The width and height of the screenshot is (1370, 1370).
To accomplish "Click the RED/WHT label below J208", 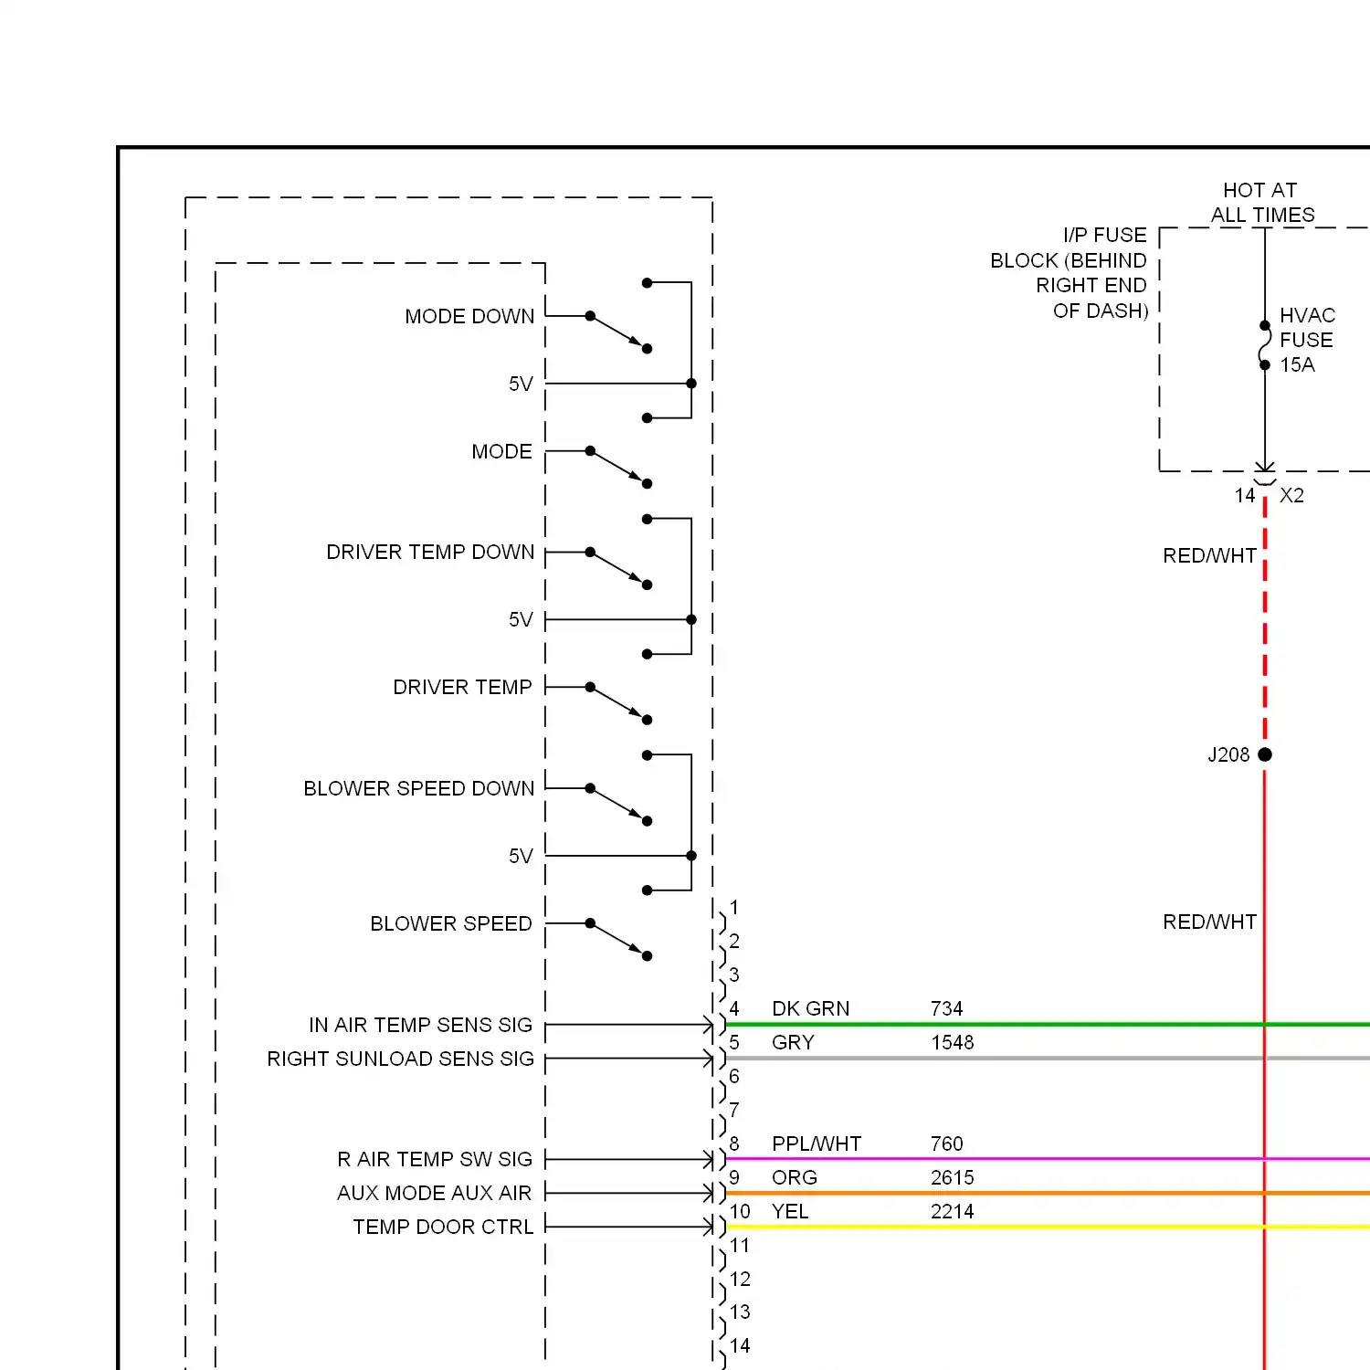I will click(1209, 922).
